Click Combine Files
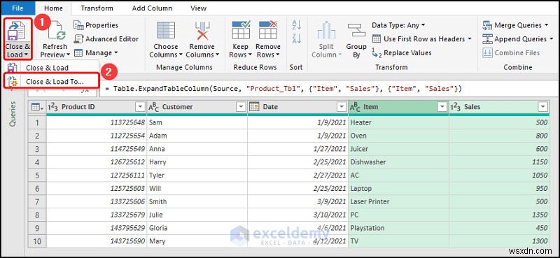The width and height of the screenshot is (560, 258). [511, 53]
